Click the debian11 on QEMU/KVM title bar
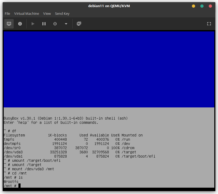Image resolution: width=218 pixels, height=194 pixels. pos(108,6)
